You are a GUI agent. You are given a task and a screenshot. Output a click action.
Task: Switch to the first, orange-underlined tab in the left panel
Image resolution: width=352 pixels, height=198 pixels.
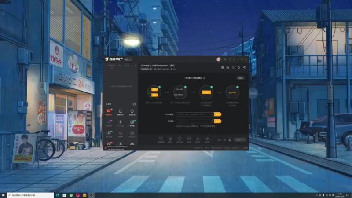(112, 66)
